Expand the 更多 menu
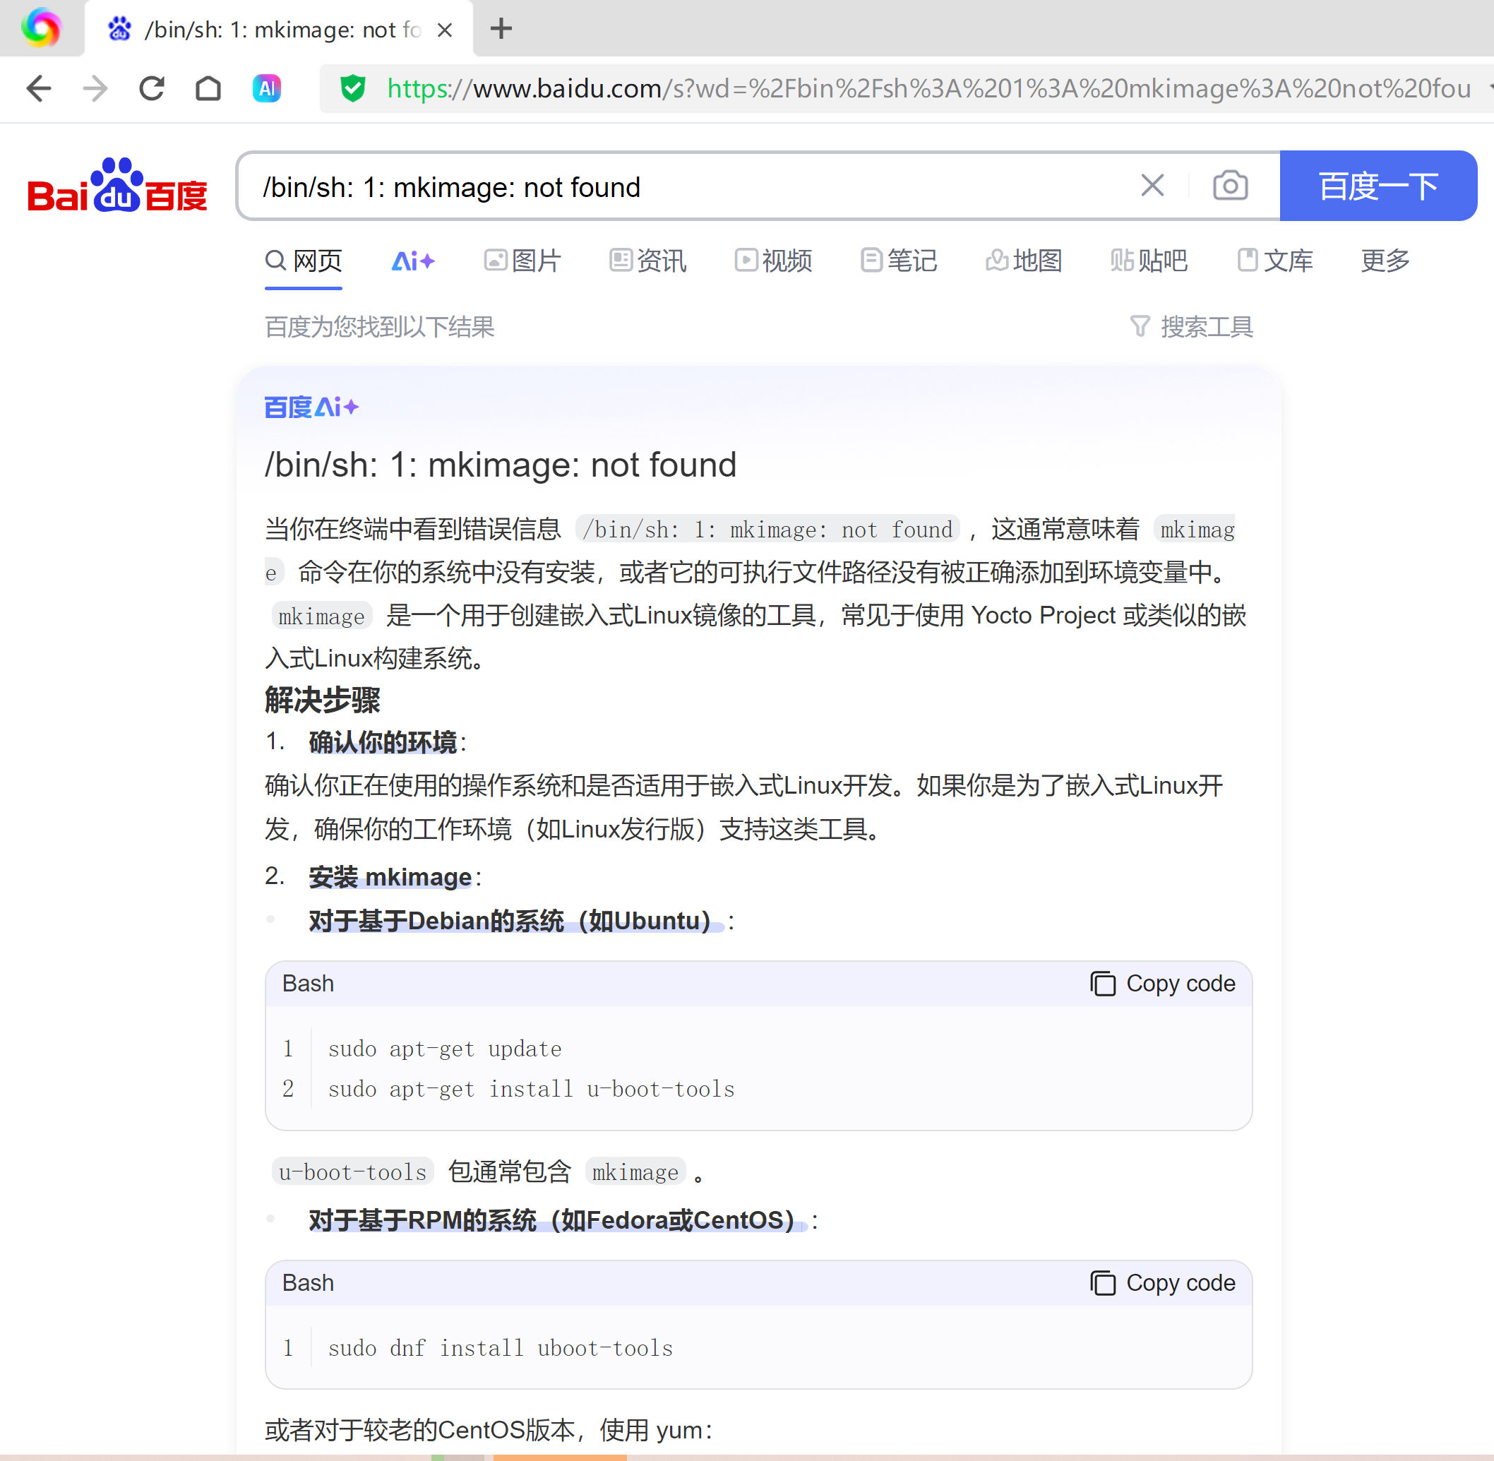 pos(1385,261)
